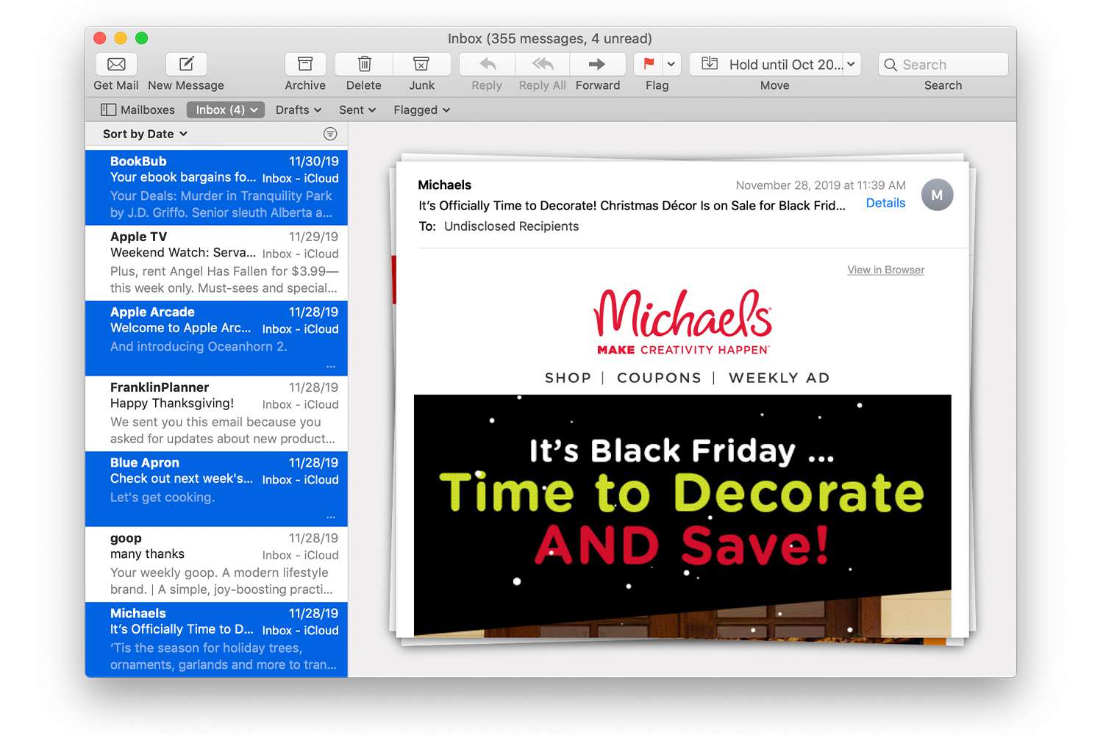
Task: Open View in Browser link
Action: point(885,270)
